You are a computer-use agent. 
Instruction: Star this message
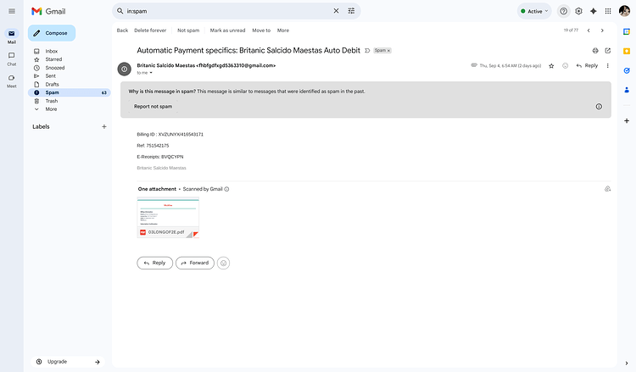coord(551,65)
